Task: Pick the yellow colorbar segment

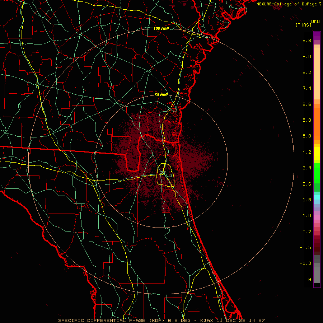Action: pos(317,154)
